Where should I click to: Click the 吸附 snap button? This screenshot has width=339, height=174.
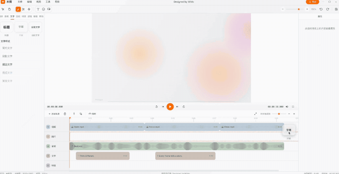[x=92, y=114]
